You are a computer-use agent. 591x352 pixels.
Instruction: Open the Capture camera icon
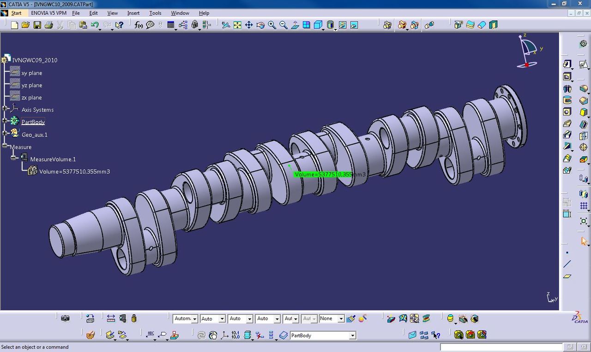pos(65,318)
